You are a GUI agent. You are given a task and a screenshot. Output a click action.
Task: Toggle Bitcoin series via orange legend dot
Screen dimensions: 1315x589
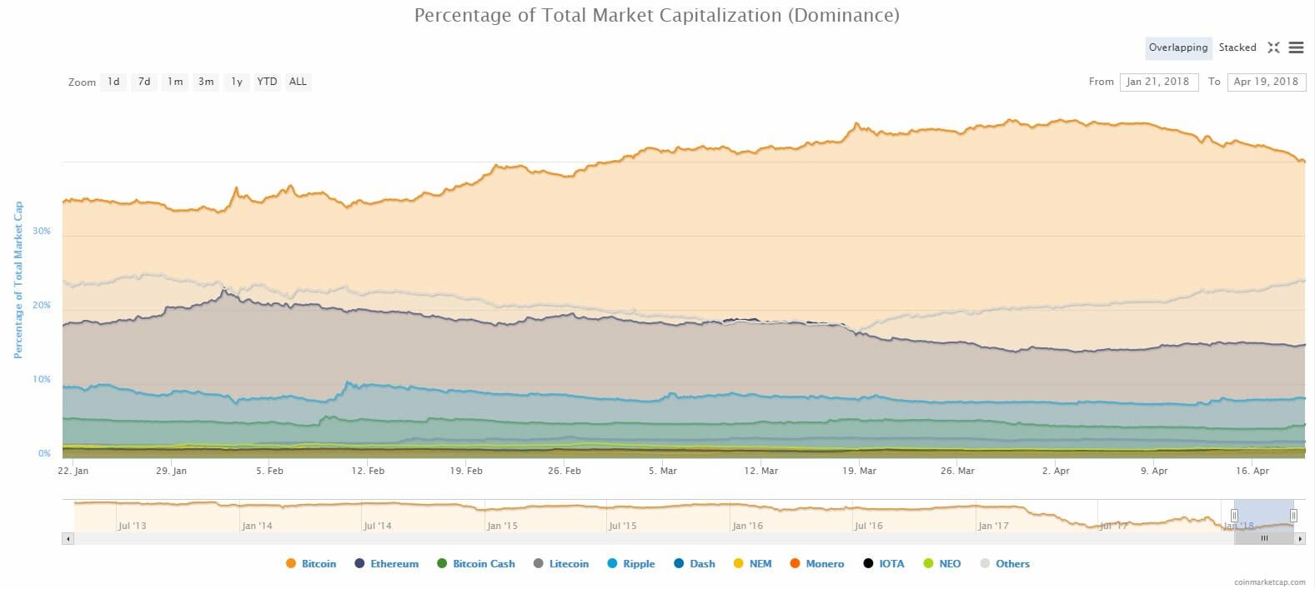click(x=291, y=564)
